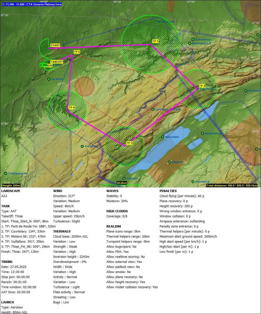This screenshot has height=314, width=261.
Task: Click the Champagnole airport green dot
Action: [6, 174]
